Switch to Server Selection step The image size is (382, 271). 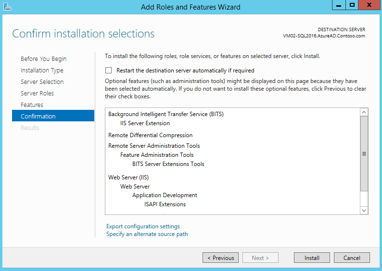coord(42,82)
